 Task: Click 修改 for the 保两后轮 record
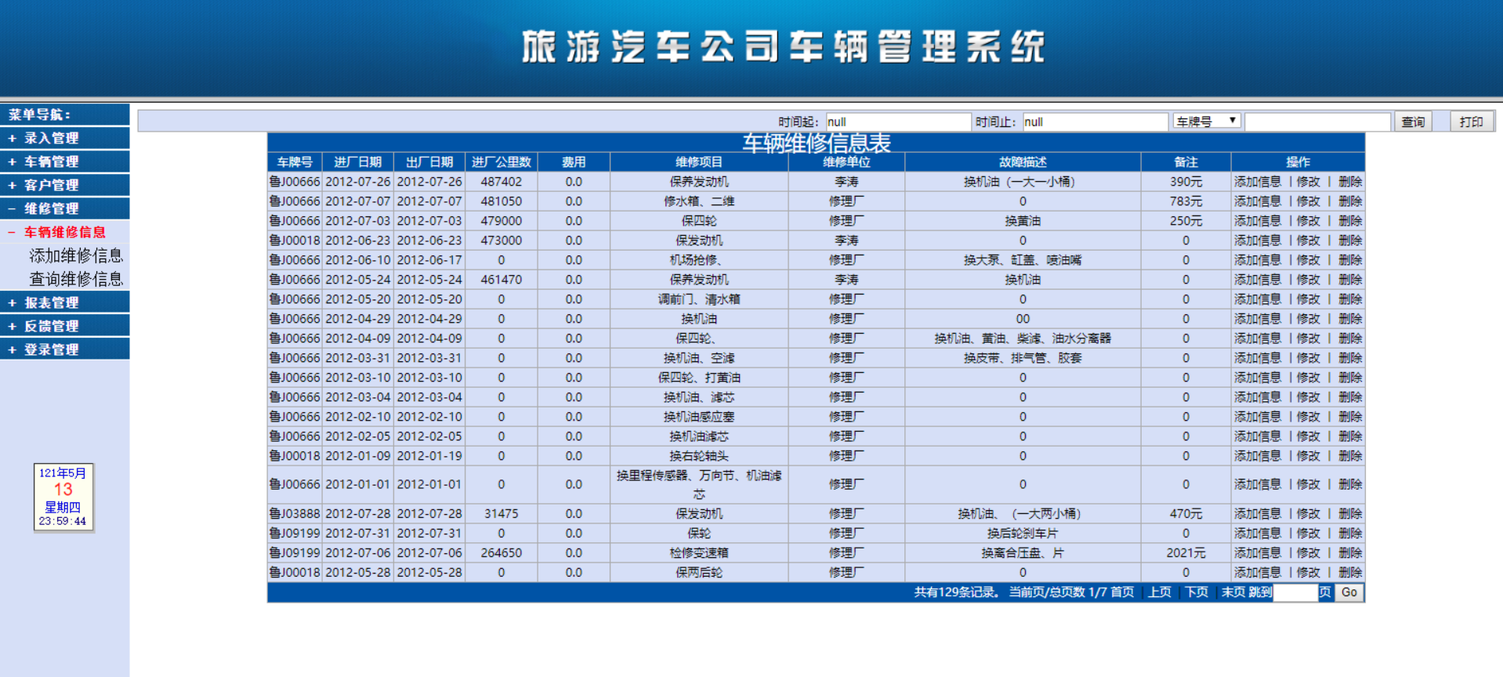coord(1308,573)
